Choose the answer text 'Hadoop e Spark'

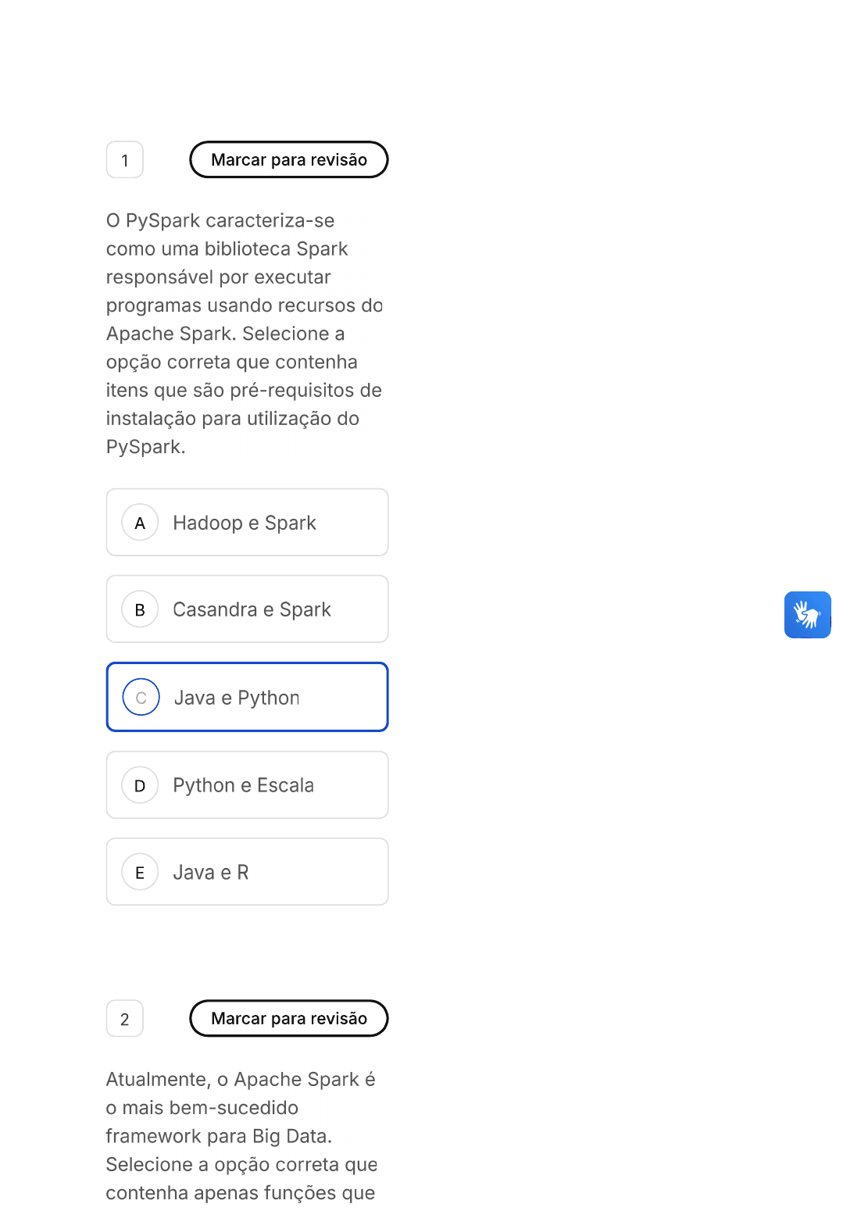[x=245, y=523]
